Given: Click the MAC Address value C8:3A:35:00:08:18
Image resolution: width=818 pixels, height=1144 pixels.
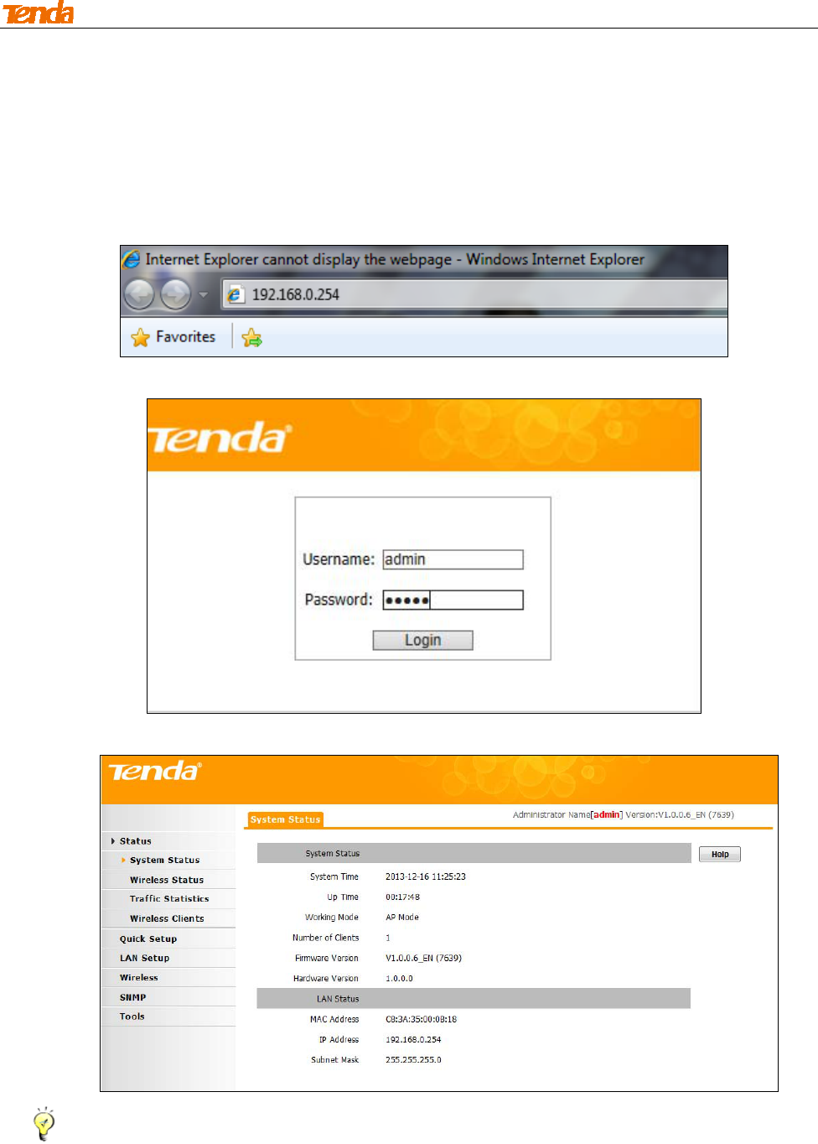Looking at the screenshot, I should coord(421,1019).
